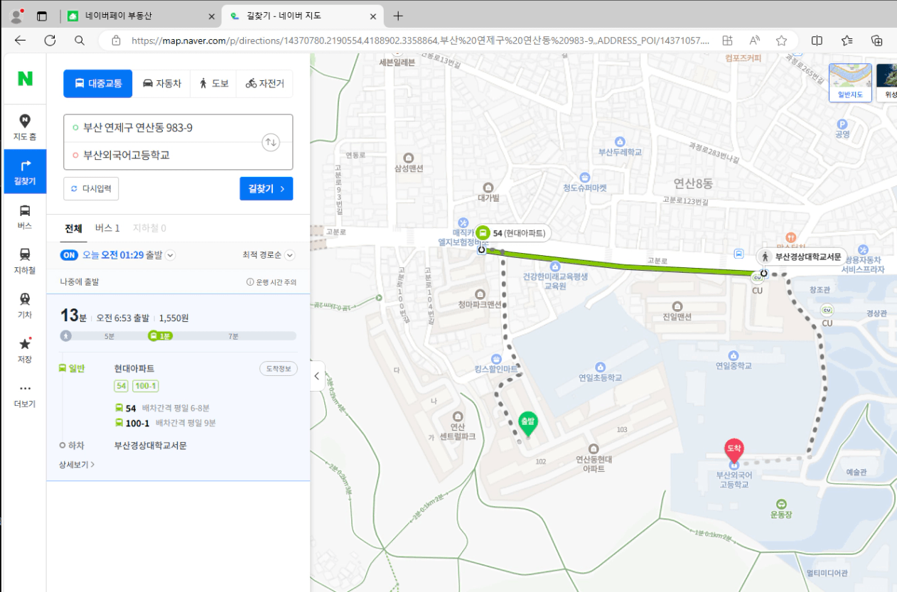
Task: Click the browser address bar
Action: [419, 41]
